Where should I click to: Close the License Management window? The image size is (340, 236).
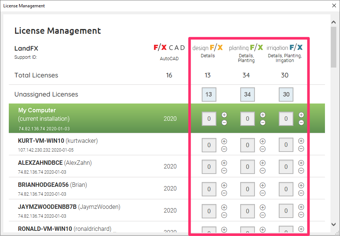[x=334, y=6]
